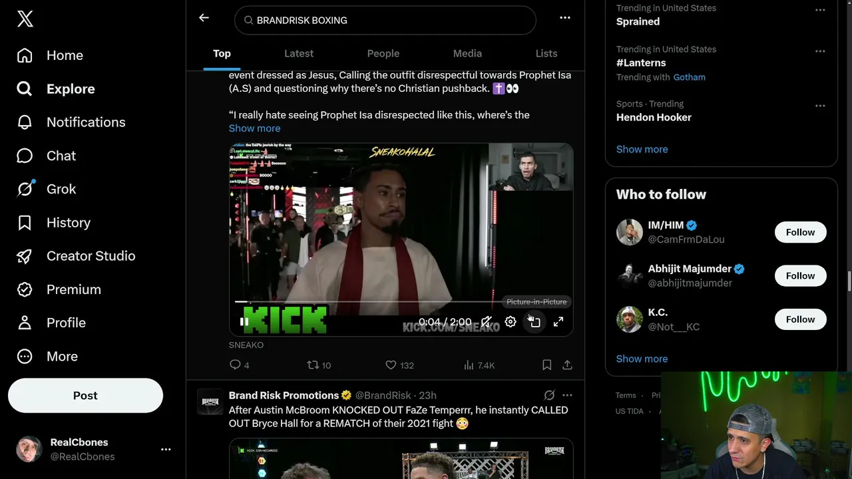Screen dimensions: 852x479
Task: Open the Brand Risk Promotions display name
Action: [284, 395]
